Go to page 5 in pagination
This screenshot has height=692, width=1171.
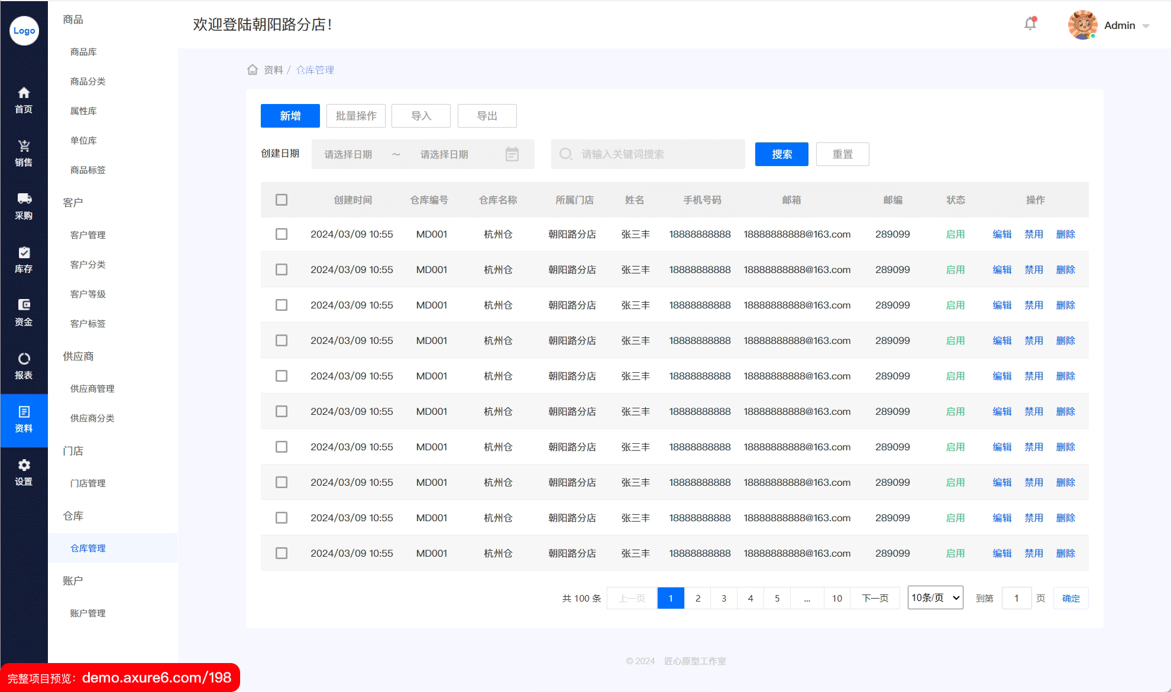[777, 598]
